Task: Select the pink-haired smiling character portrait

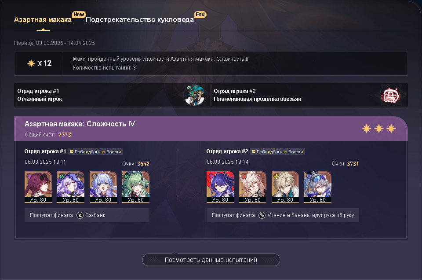Action: [x=253, y=187]
